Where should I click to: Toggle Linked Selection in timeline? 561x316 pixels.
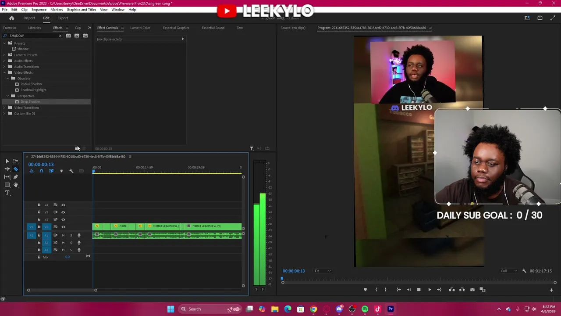tap(51, 171)
